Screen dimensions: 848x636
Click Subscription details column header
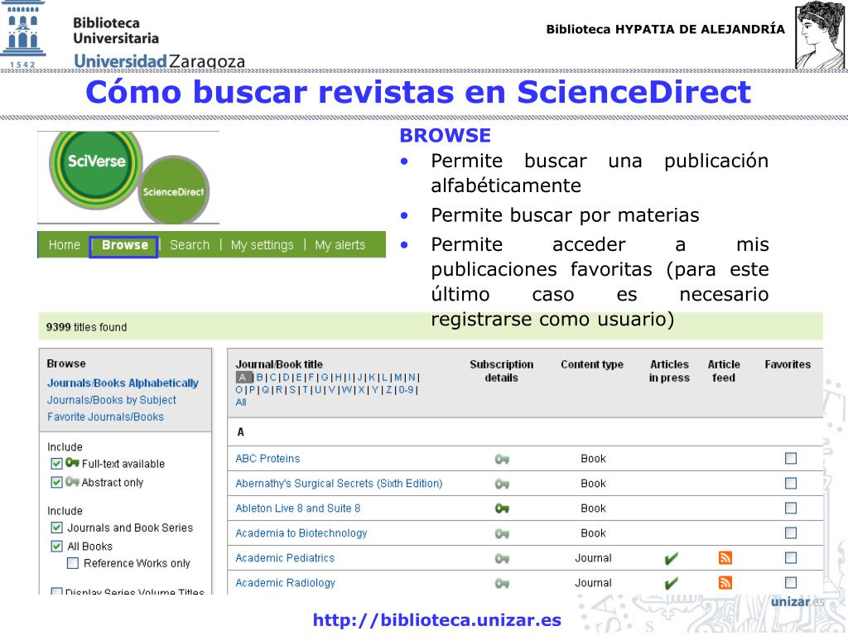[501, 371]
